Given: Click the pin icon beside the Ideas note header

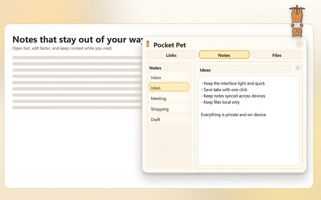Looking at the screenshot, I should pyautogui.click(x=298, y=68).
